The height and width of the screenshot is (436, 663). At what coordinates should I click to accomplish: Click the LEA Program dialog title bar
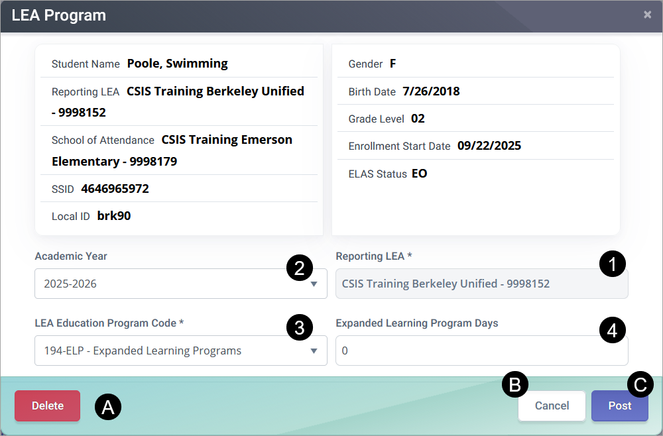(x=265, y=15)
